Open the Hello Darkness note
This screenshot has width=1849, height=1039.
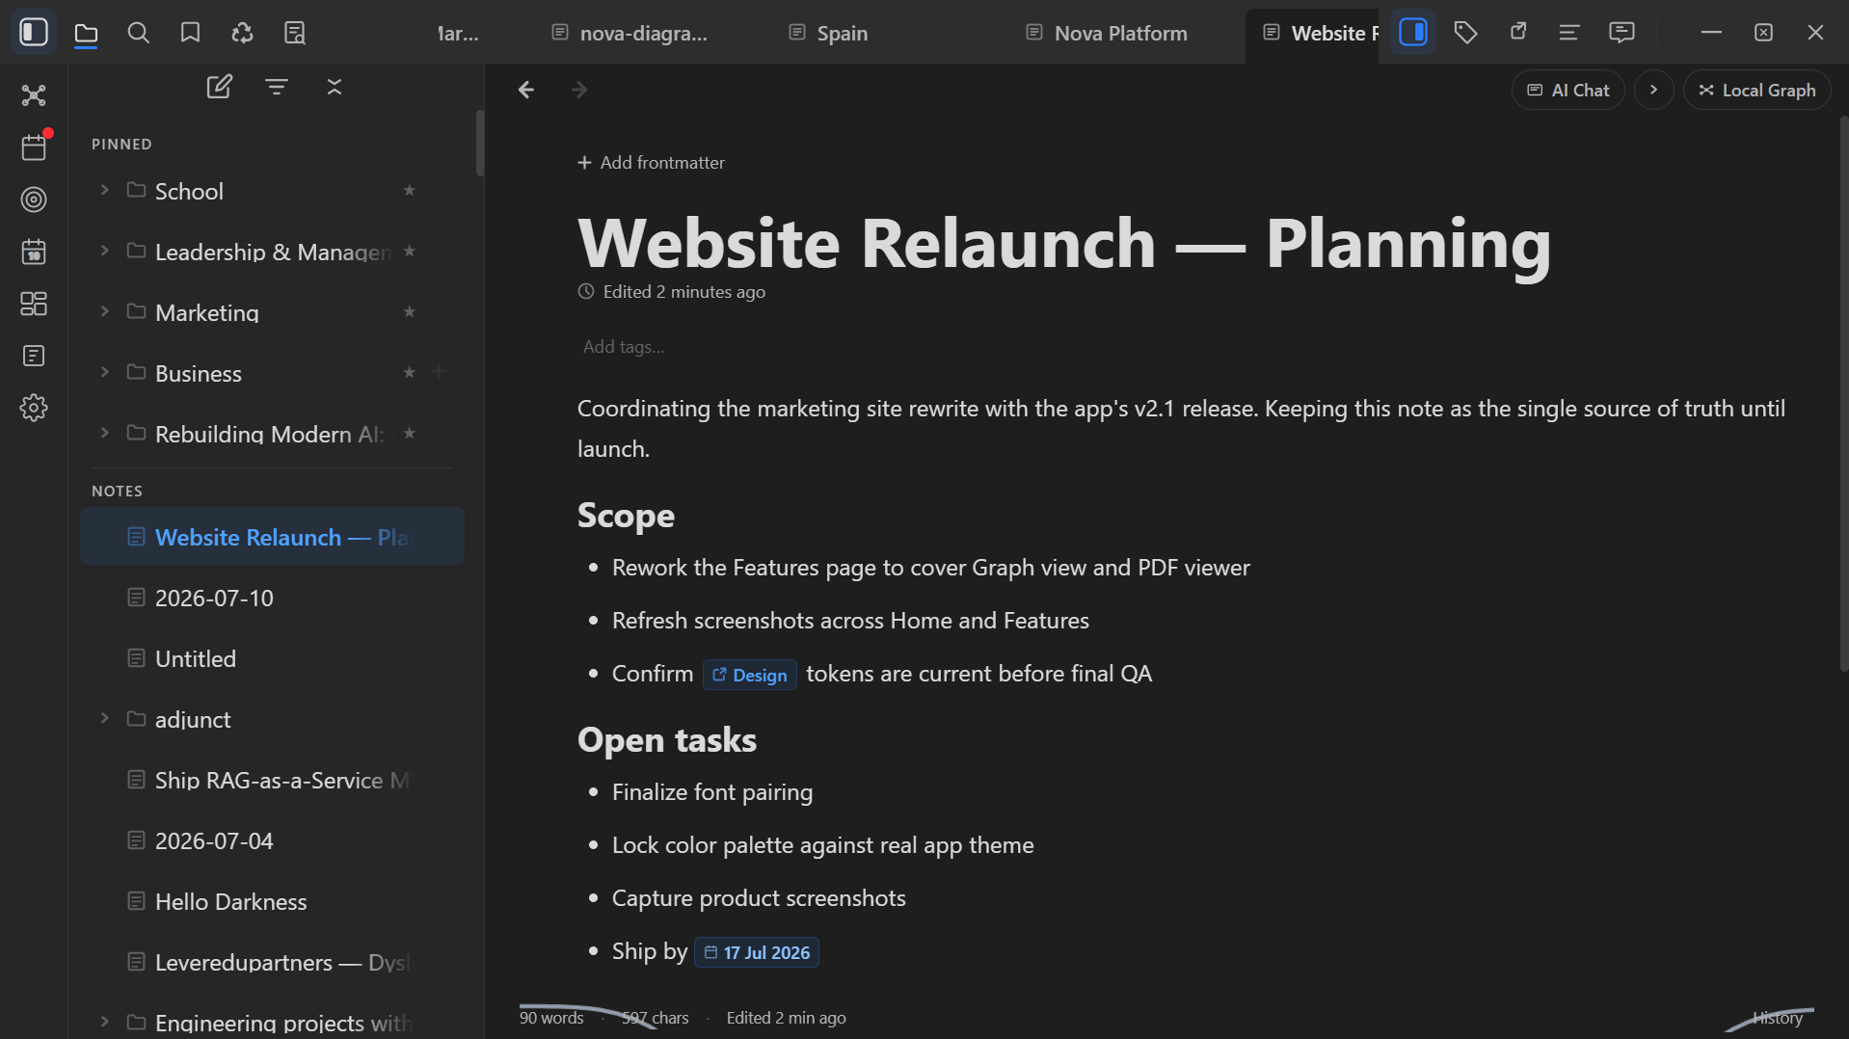pos(273,901)
